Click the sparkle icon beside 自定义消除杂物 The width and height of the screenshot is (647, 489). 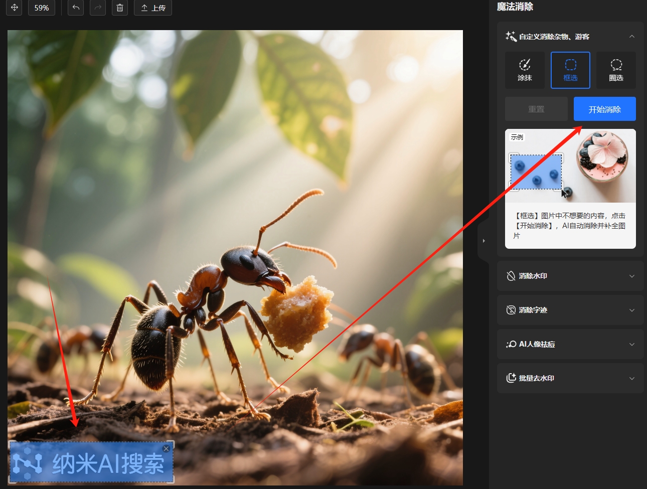click(x=511, y=36)
